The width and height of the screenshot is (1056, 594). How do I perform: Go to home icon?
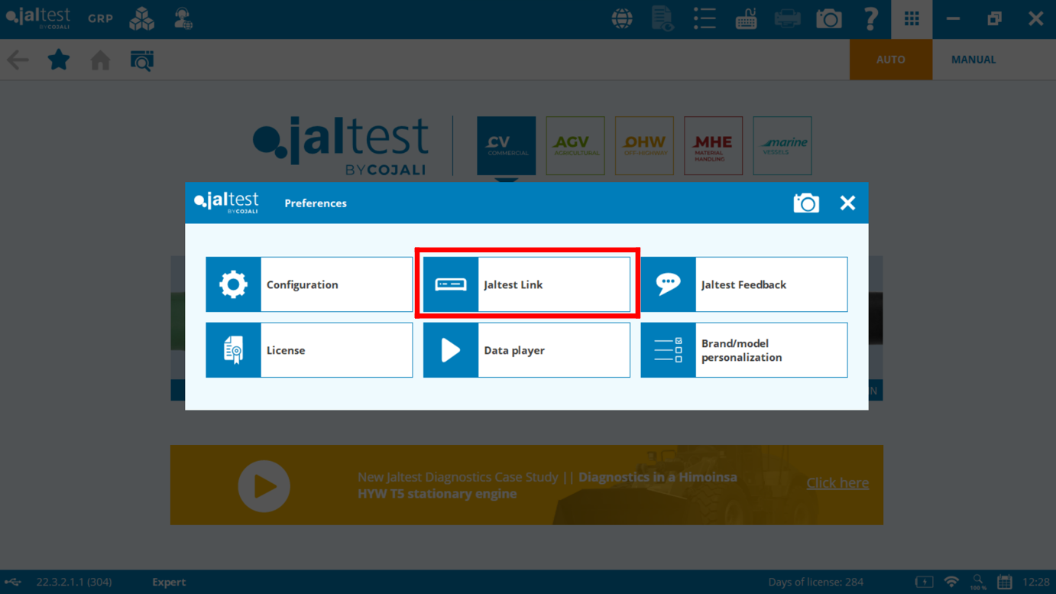pyautogui.click(x=100, y=60)
